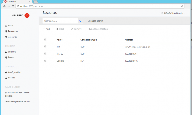Open resource named MSTSC
This screenshot has width=192, height=115.
click(x=60, y=54)
